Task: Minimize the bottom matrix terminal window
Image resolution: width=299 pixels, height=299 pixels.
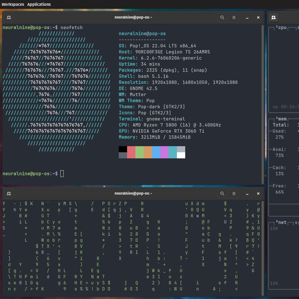Action: tap(247, 194)
